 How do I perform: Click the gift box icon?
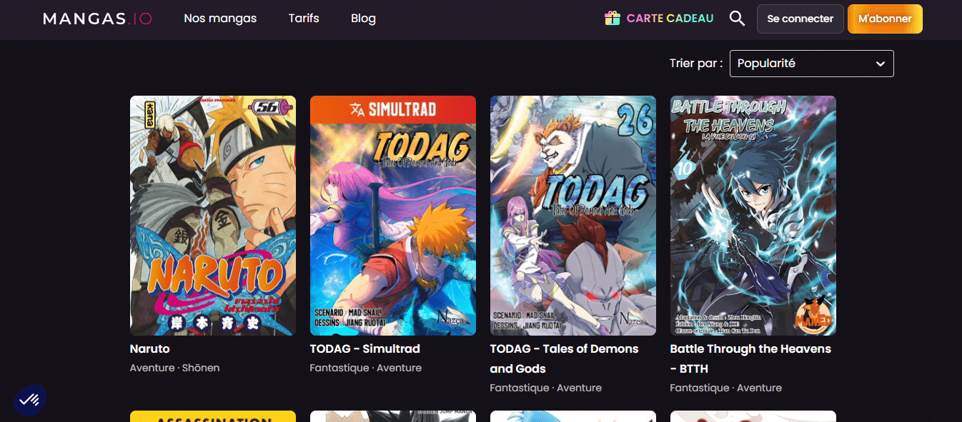click(612, 19)
